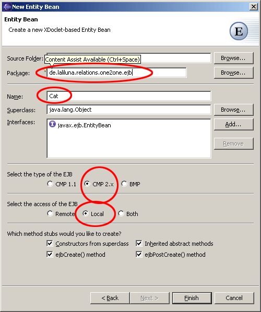Browse for the Source Folder
261x312 pixels.
[x=233, y=58]
